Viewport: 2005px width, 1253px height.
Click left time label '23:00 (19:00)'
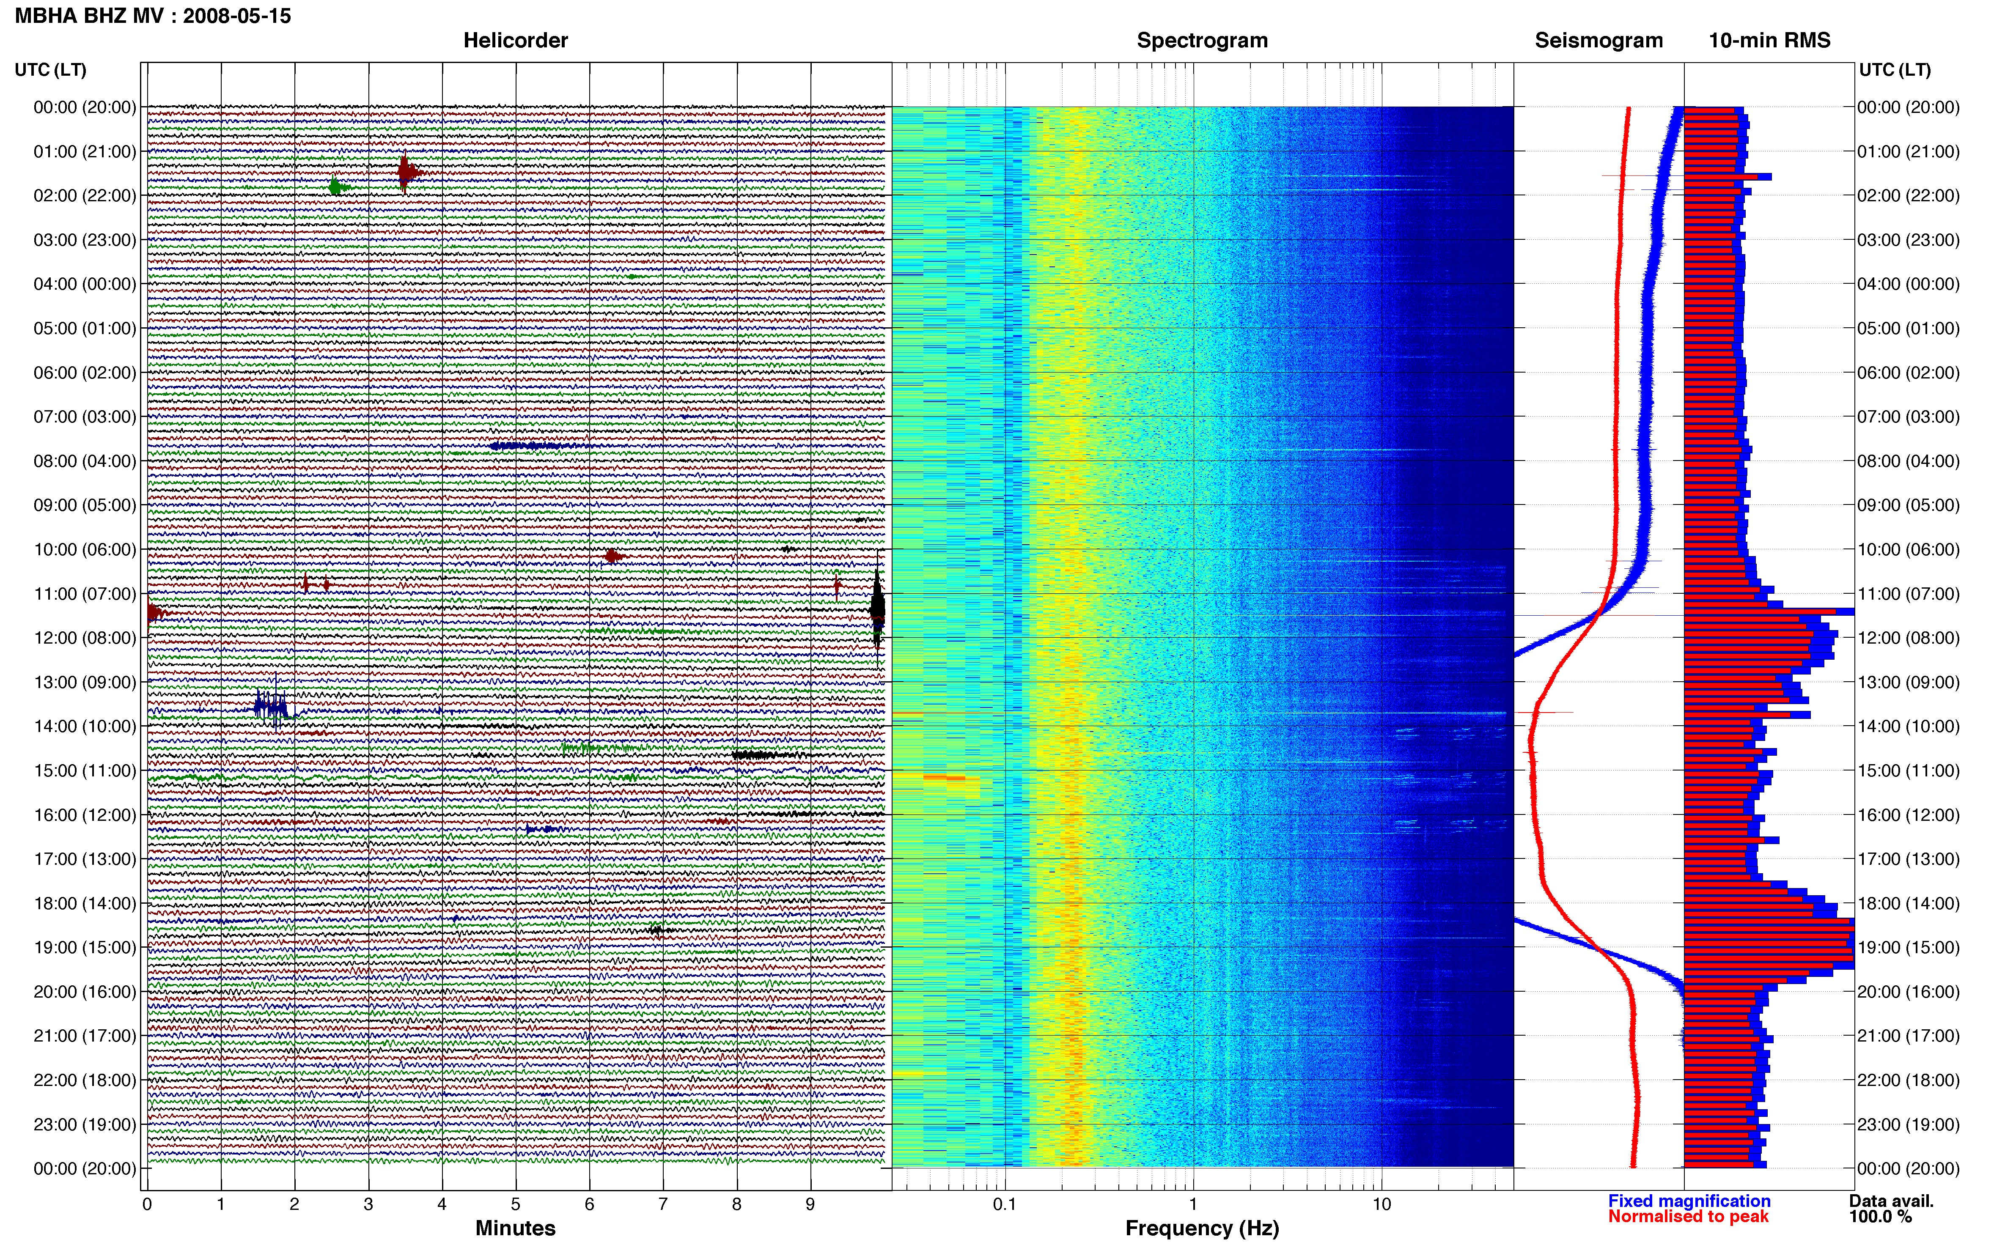pos(85,1124)
